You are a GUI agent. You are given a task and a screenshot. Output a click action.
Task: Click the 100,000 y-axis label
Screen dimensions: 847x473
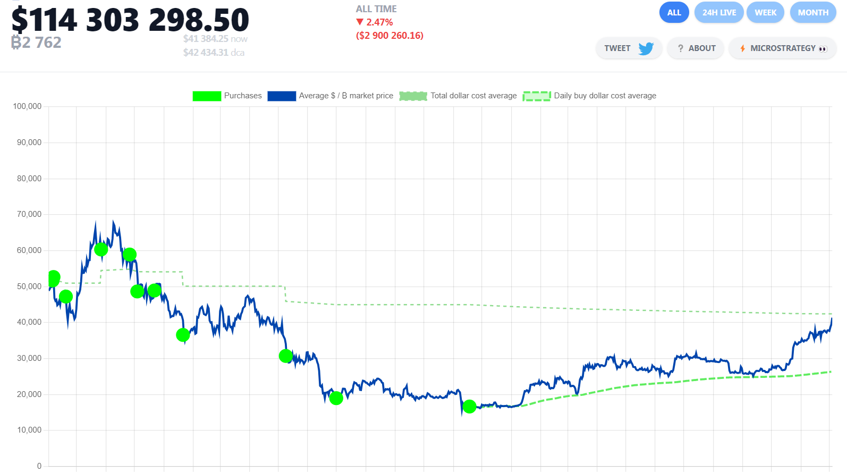coord(27,106)
